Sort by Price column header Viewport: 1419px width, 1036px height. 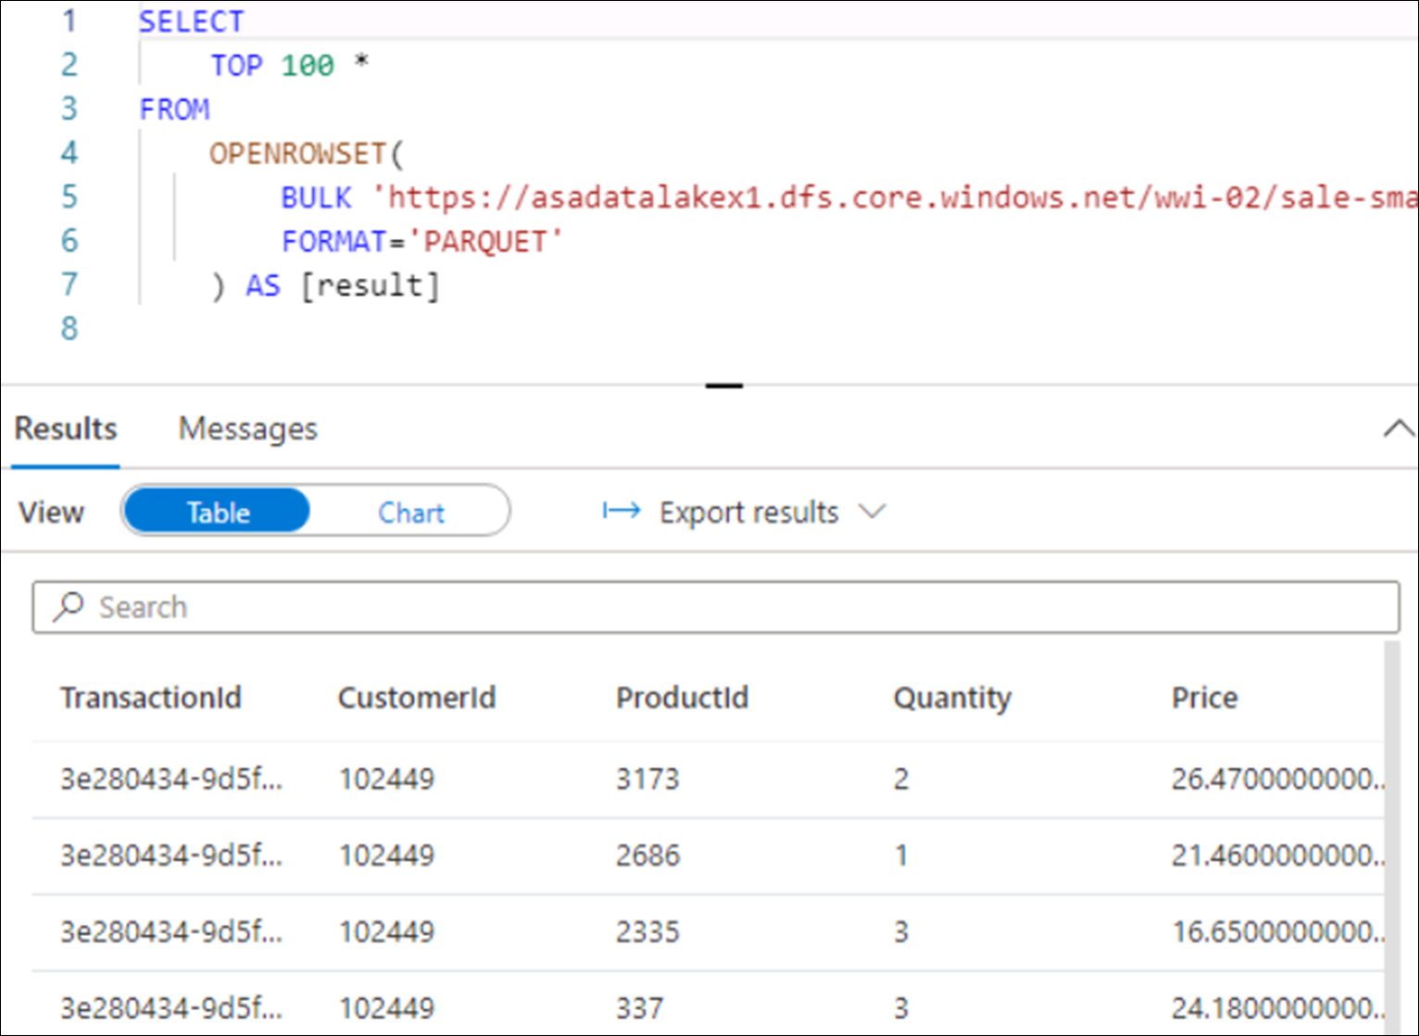point(1204,698)
